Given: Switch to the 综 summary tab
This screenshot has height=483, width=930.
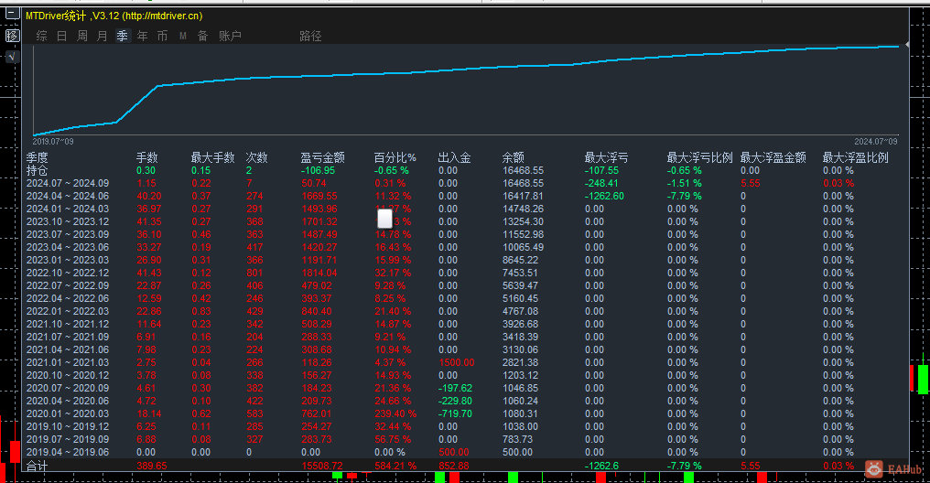Looking at the screenshot, I should pyautogui.click(x=41, y=37).
